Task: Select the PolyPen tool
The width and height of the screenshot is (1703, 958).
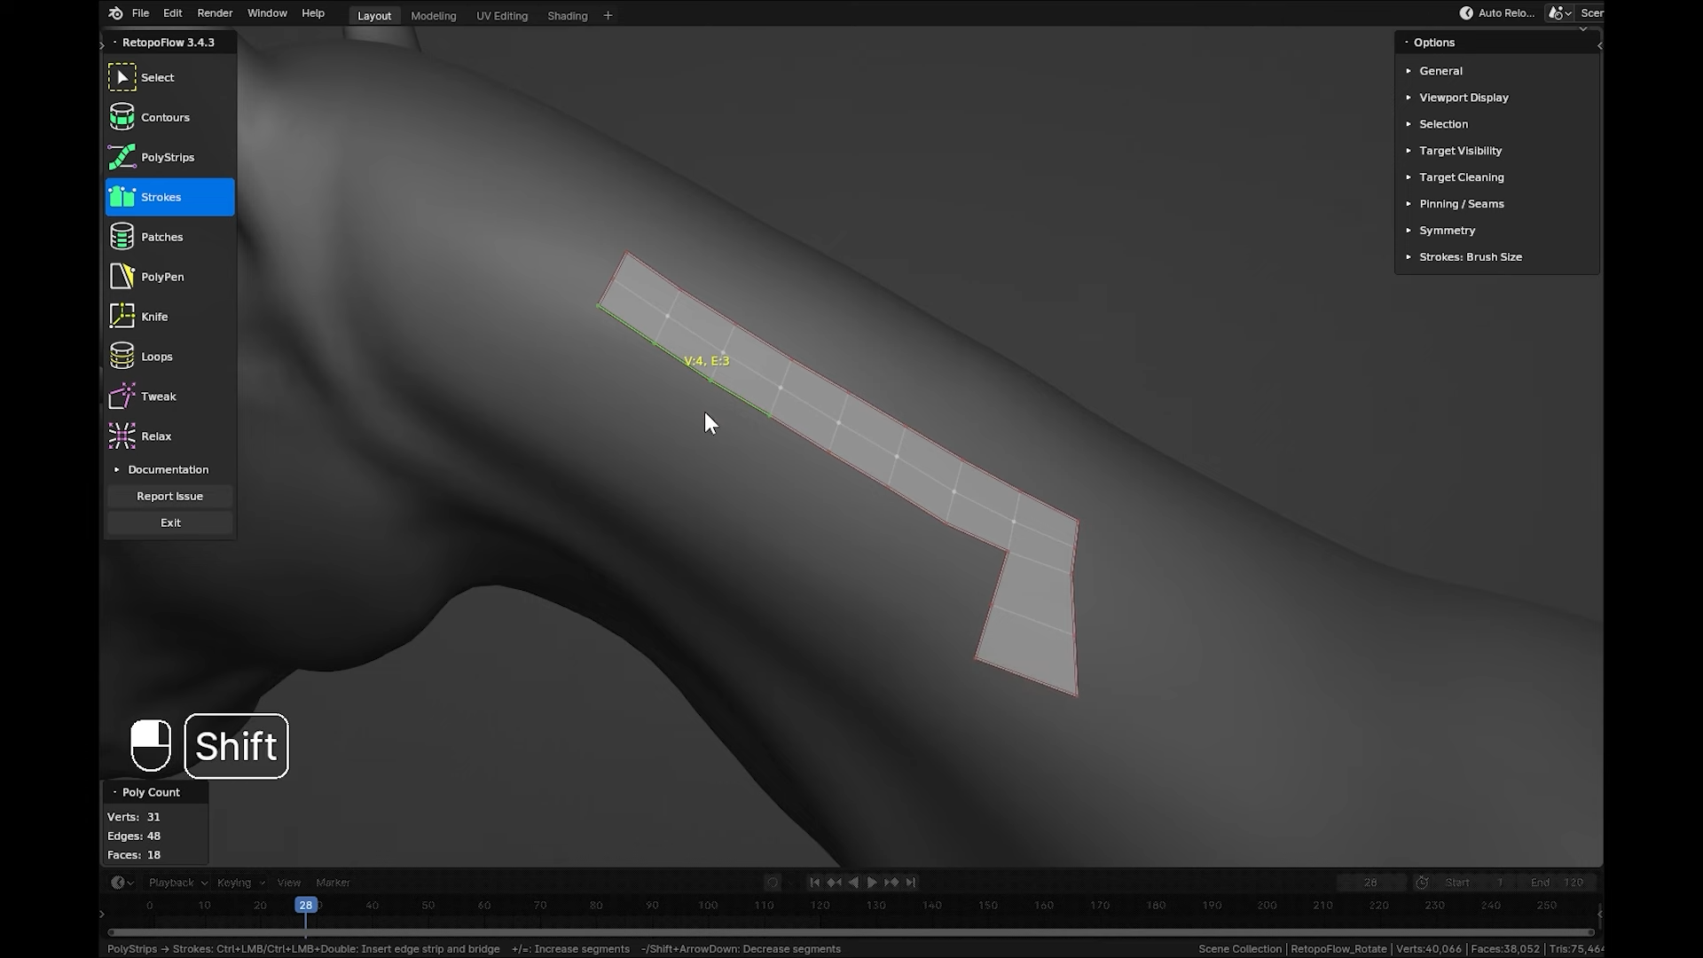Action: [165, 276]
